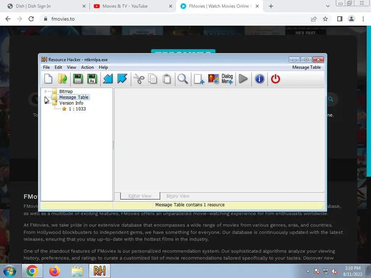Maximize the Resource Hacker window

(306, 60)
